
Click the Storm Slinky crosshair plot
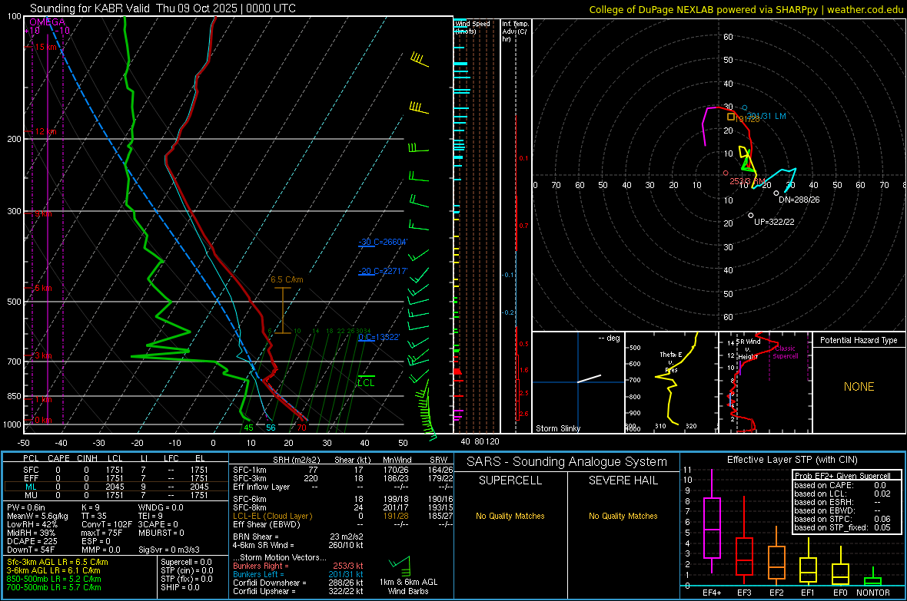coord(578,382)
